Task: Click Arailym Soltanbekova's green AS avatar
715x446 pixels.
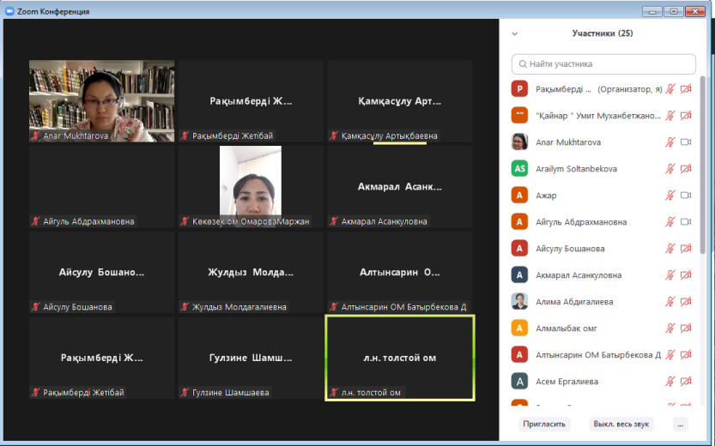Action: pos(518,169)
